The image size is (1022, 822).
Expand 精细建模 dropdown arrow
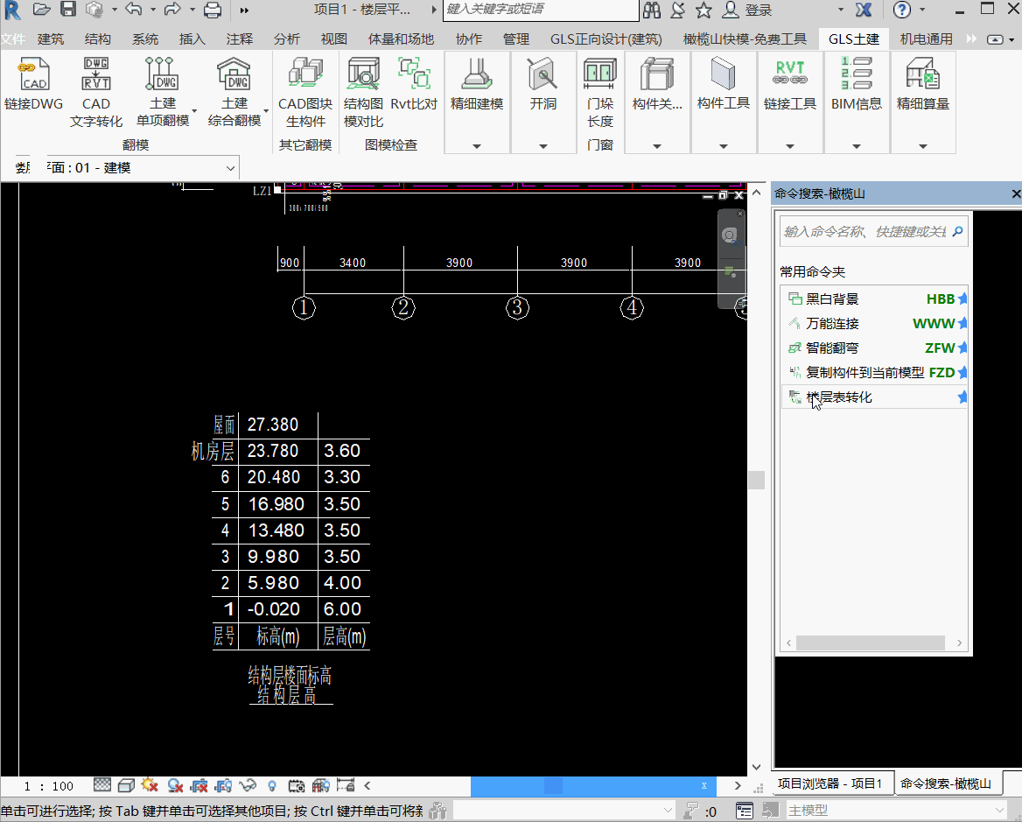(x=477, y=147)
